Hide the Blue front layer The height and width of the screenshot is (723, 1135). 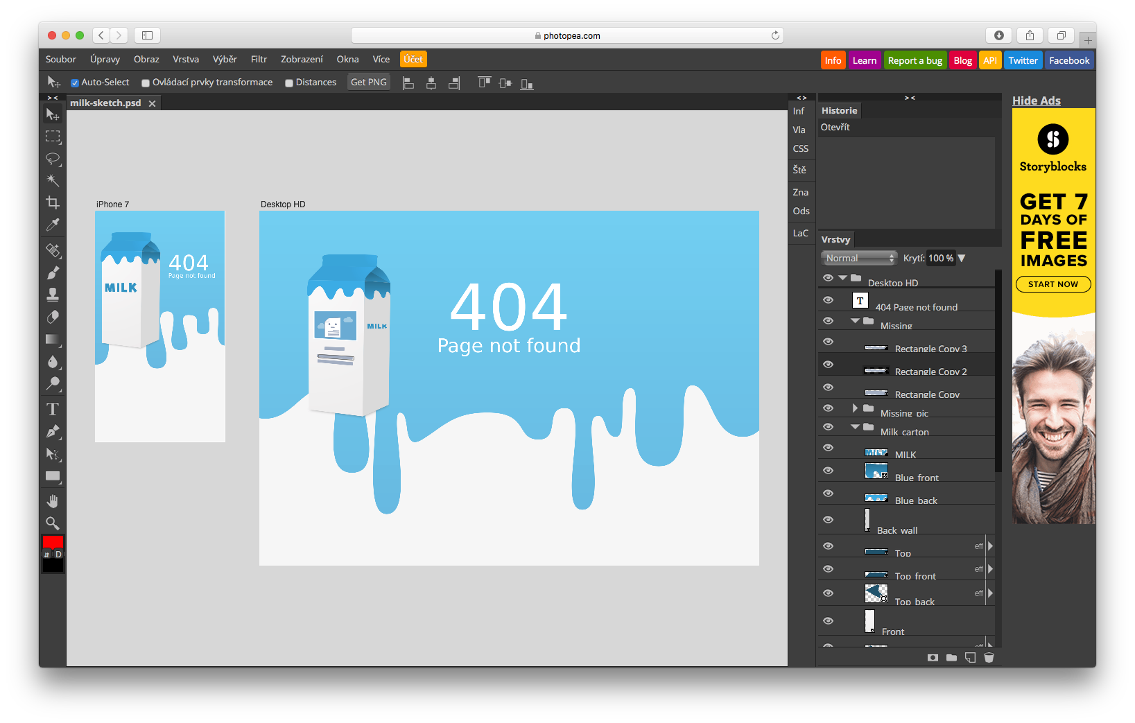(828, 471)
